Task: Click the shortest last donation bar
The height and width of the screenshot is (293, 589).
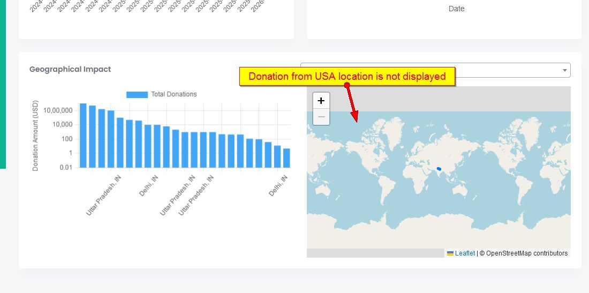Action: click(x=286, y=158)
